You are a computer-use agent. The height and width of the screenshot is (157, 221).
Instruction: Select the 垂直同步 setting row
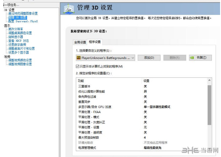coord(142,102)
